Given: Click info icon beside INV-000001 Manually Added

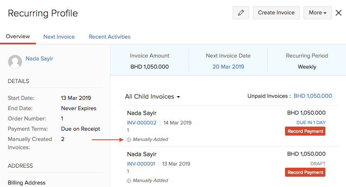Looking at the screenshot, I should point(129,181).
